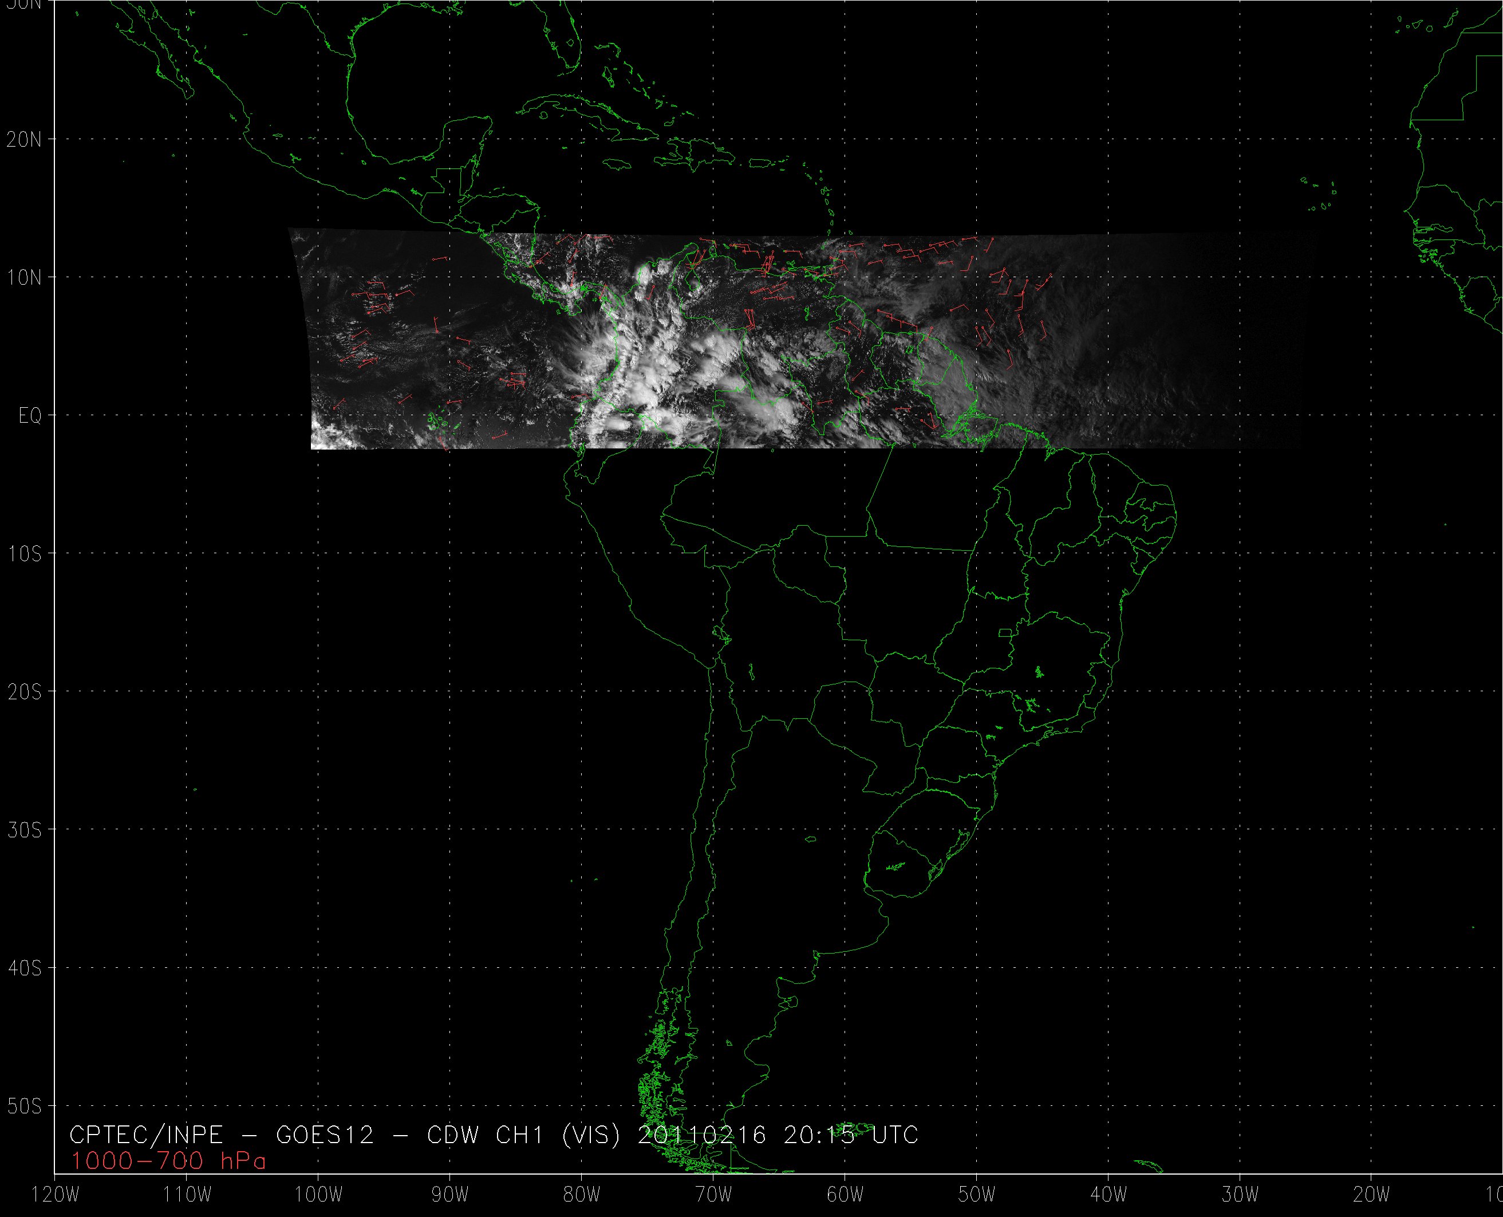Click the 20S latitude label
Viewport: 1503px width, 1217px height.
pyautogui.click(x=25, y=692)
